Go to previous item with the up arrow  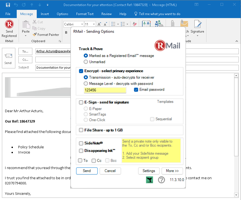click(32, 5)
